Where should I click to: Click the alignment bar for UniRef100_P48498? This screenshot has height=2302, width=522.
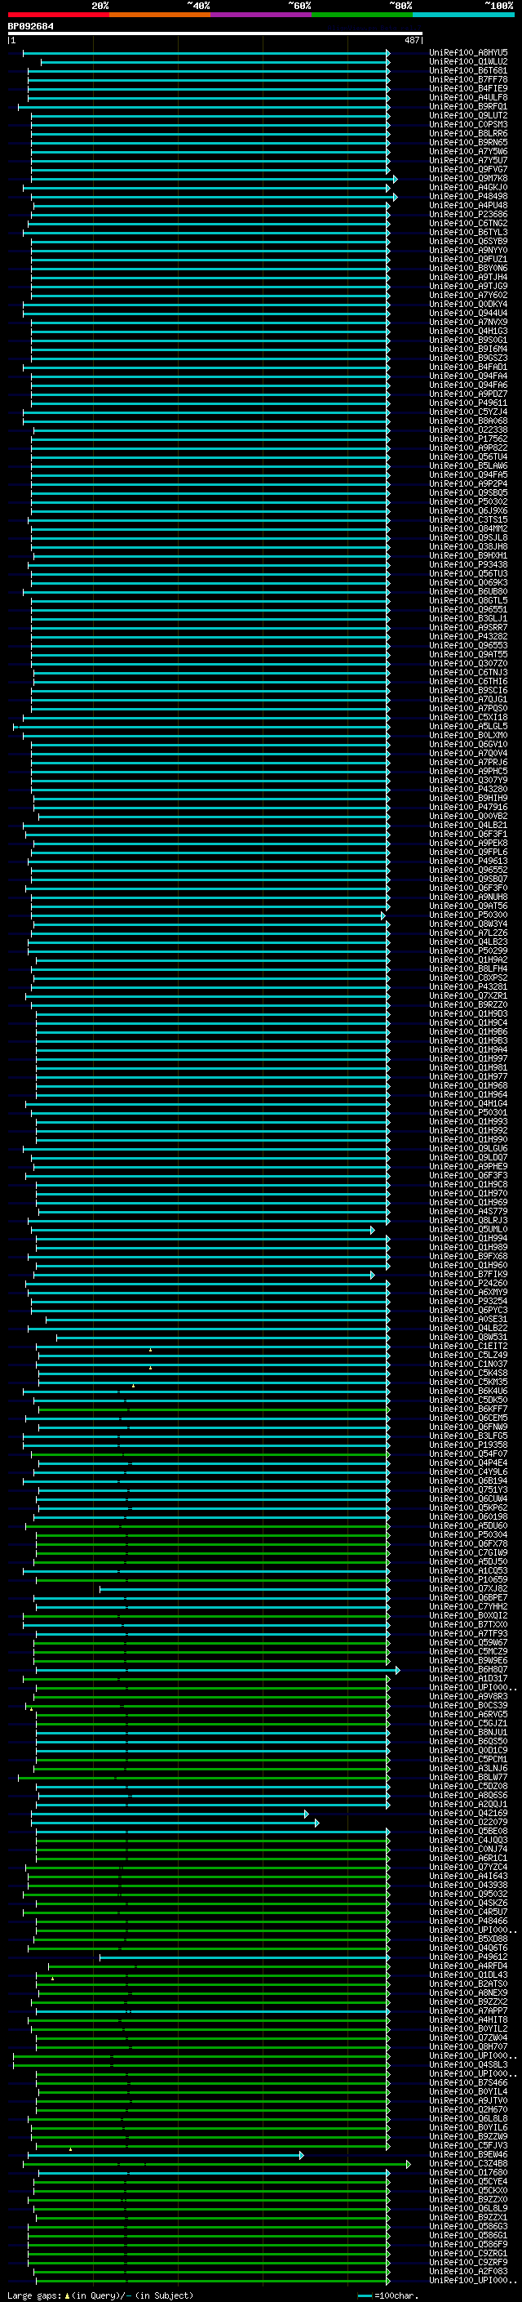click(215, 197)
